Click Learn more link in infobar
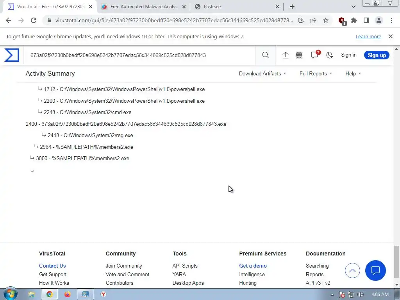This screenshot has width=400, height=300. (368, 36)
